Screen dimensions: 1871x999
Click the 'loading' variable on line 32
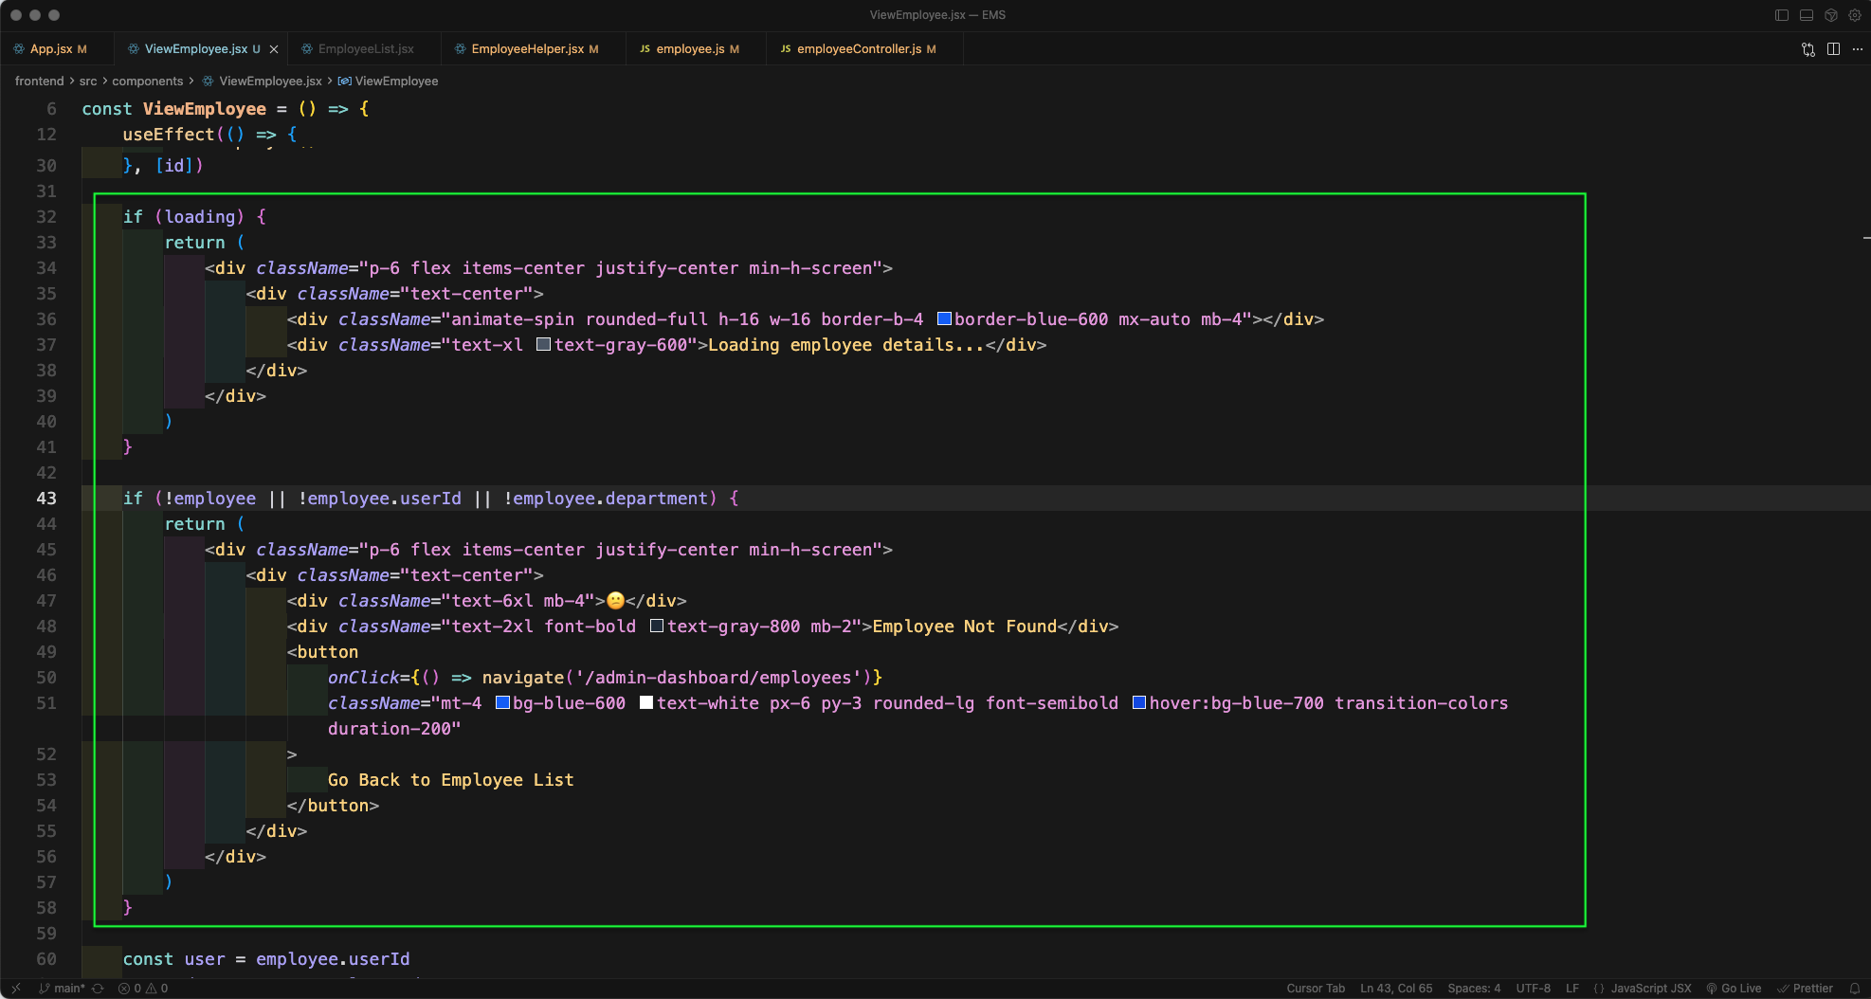(x=200, y=217)
